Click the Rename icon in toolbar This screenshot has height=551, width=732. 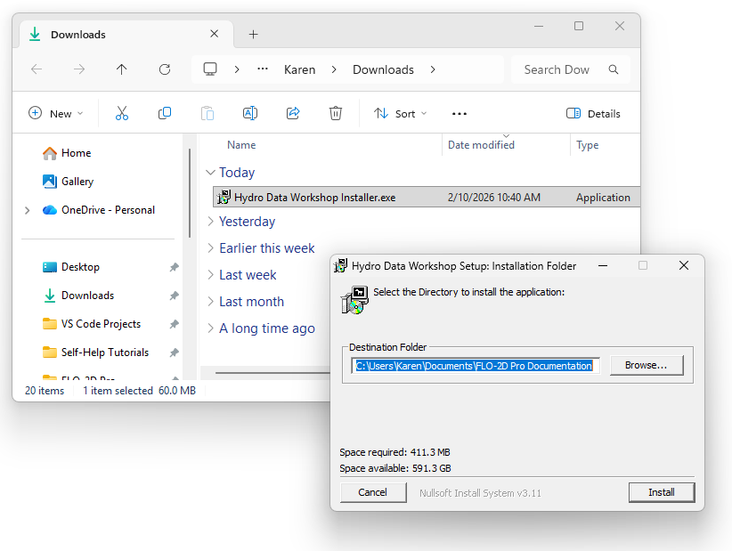click(x=250, y=113)
